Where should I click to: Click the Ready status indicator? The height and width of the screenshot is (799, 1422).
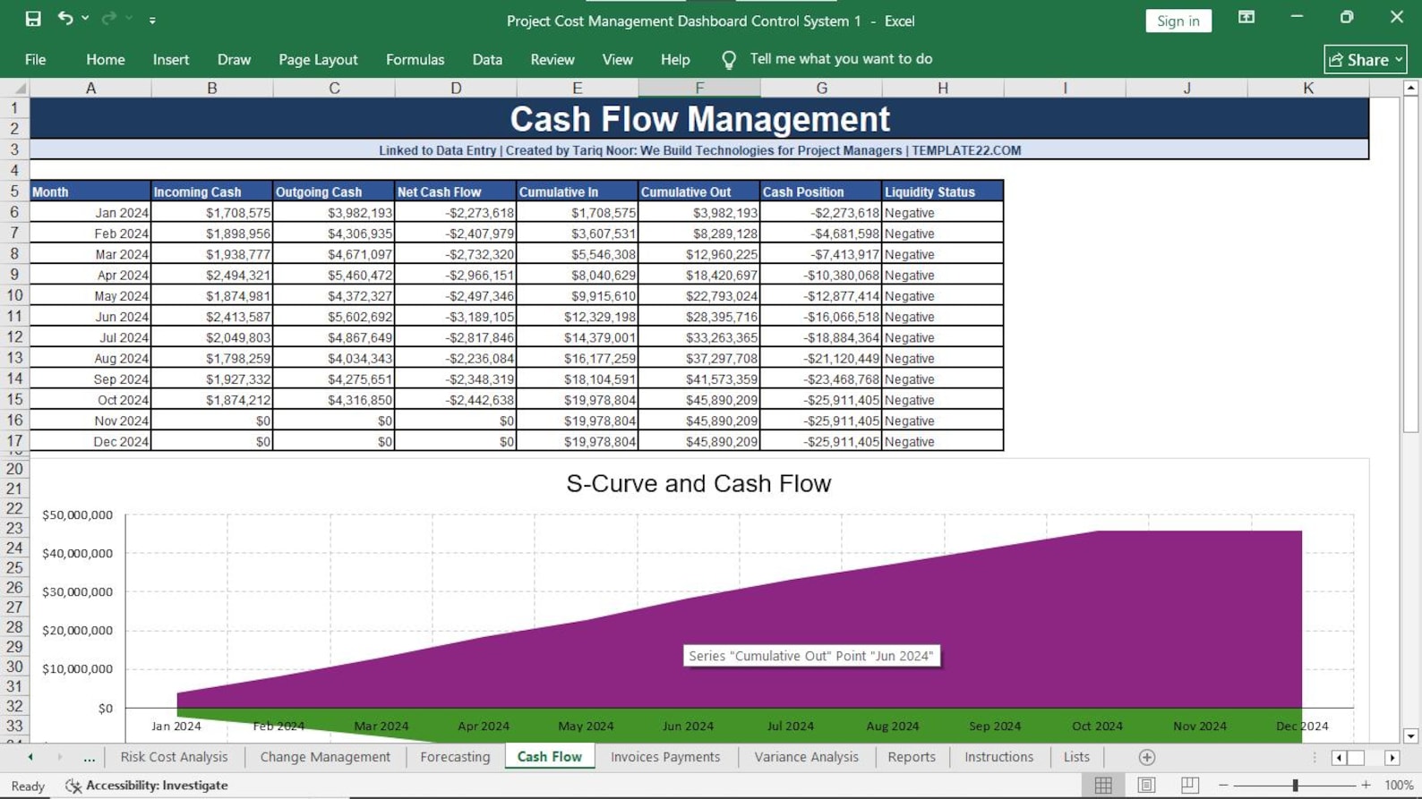(28, 786)
